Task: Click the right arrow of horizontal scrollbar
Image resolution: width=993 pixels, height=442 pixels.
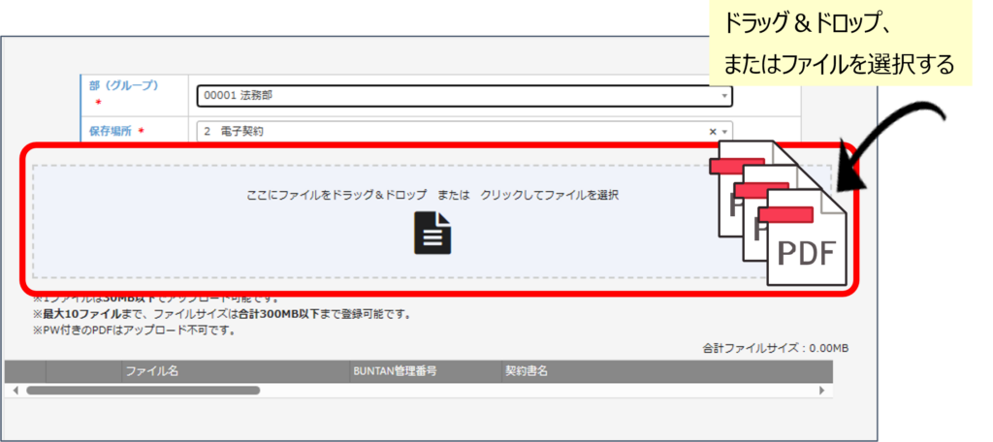Action: 822,391
